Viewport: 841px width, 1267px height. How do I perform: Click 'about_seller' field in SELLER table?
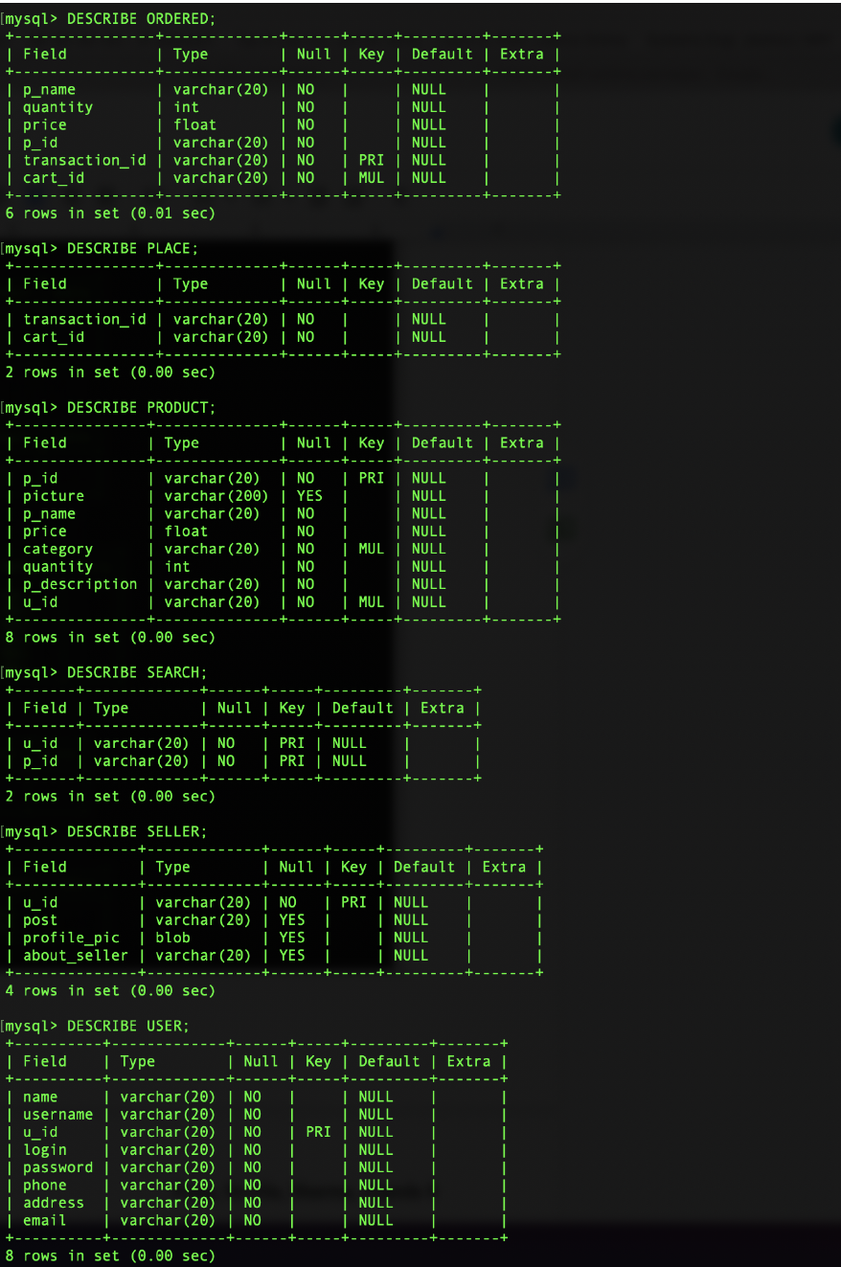pos(76,955)
